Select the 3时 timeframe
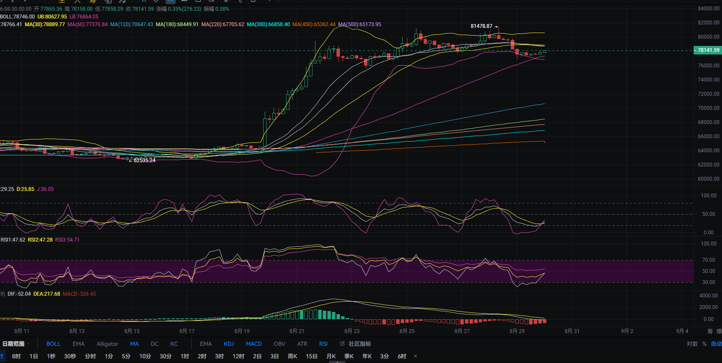Viewport: 722px width, 363px height. click(219, 356)
